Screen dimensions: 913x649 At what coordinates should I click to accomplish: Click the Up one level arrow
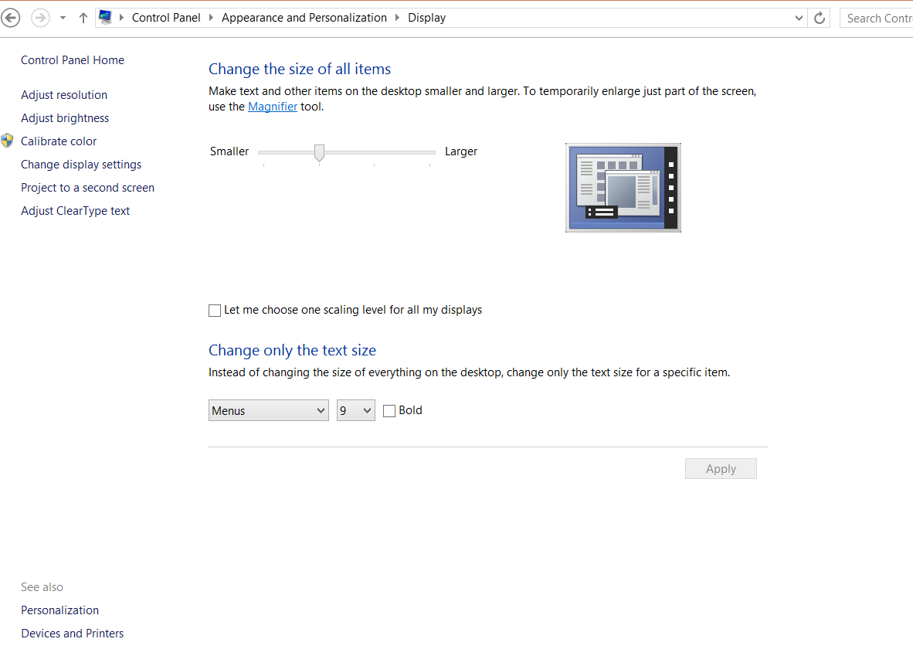[83, 18]
